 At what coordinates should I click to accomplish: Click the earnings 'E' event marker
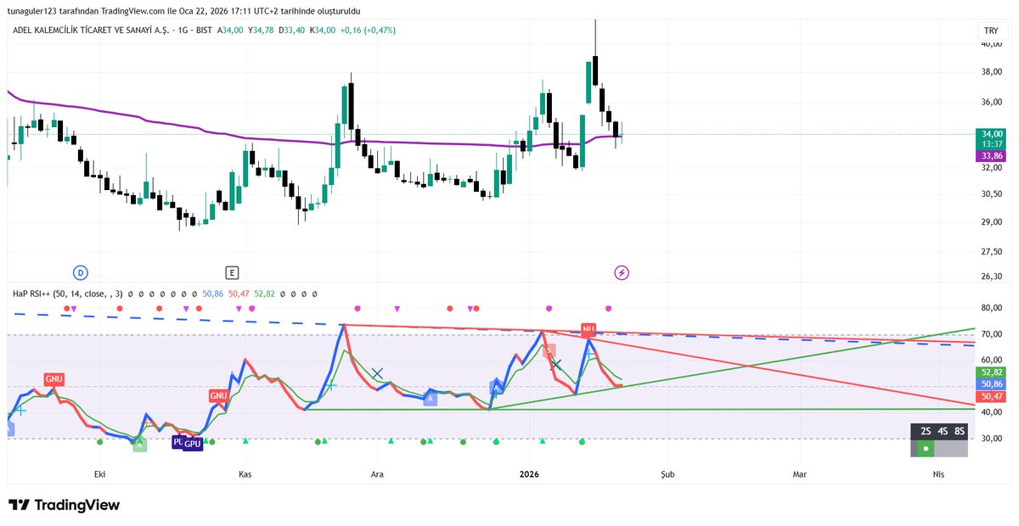click(x=231, y=272)
